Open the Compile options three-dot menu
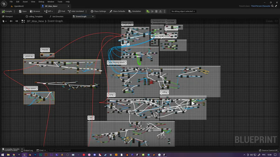This screenshot has width=280, height=157. [14, 11]
